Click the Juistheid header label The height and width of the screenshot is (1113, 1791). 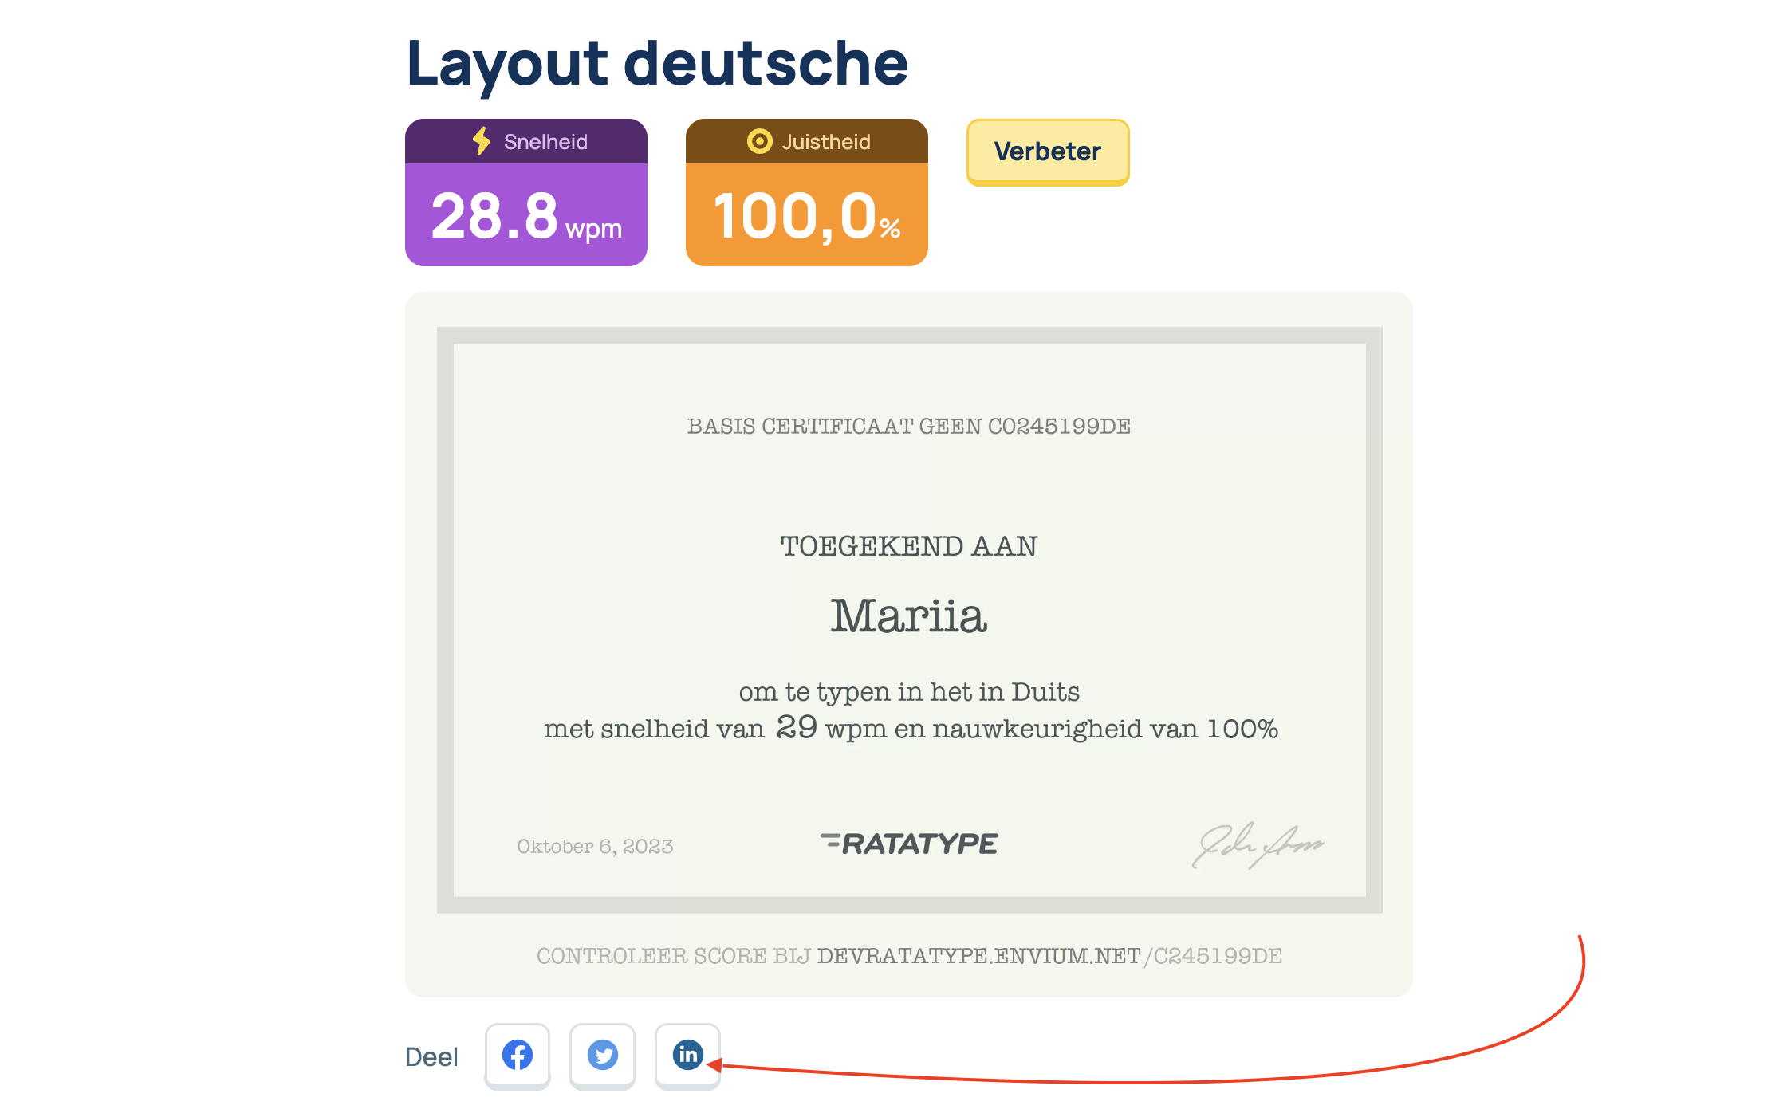826,142
